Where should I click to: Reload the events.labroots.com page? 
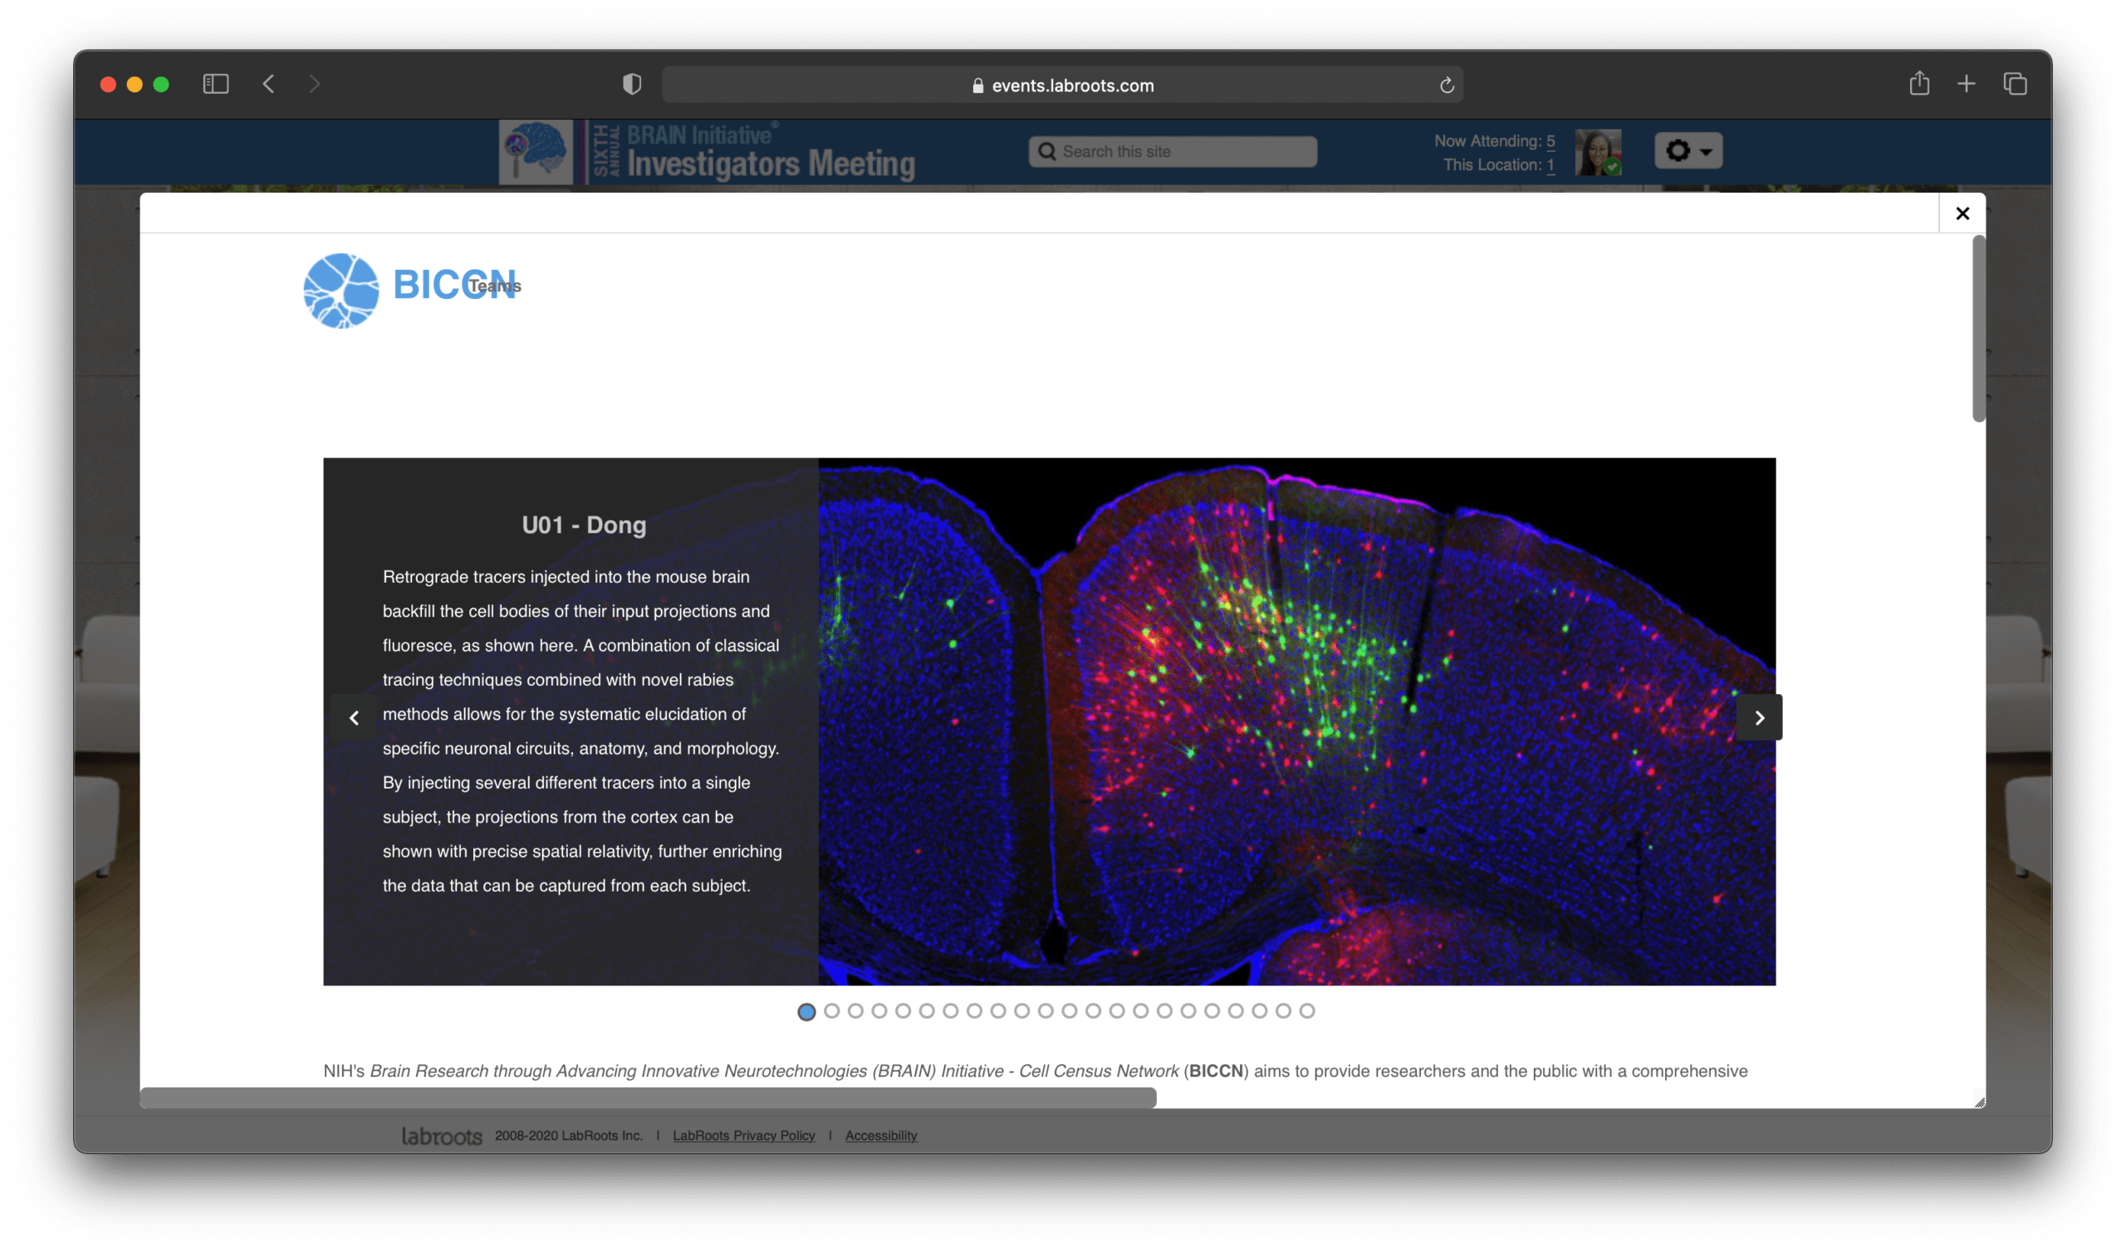click(x=1447, y=86)
